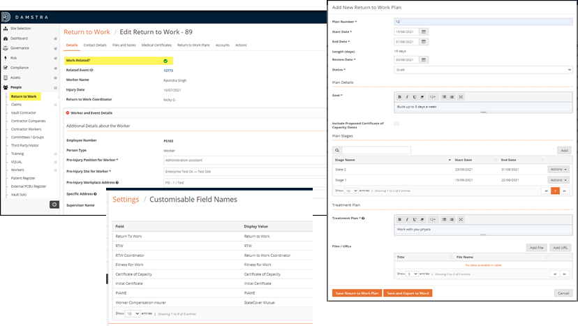This screenshot has height=326, width=578.
Task: Click Save Return to Work Plan button
Action: [x=357, y=293]
